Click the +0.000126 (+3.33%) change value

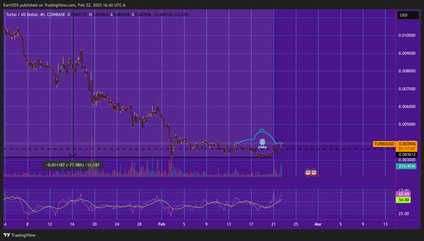(171, 15)
